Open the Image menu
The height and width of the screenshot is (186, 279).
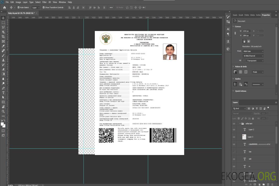click(x=18, y=2)
